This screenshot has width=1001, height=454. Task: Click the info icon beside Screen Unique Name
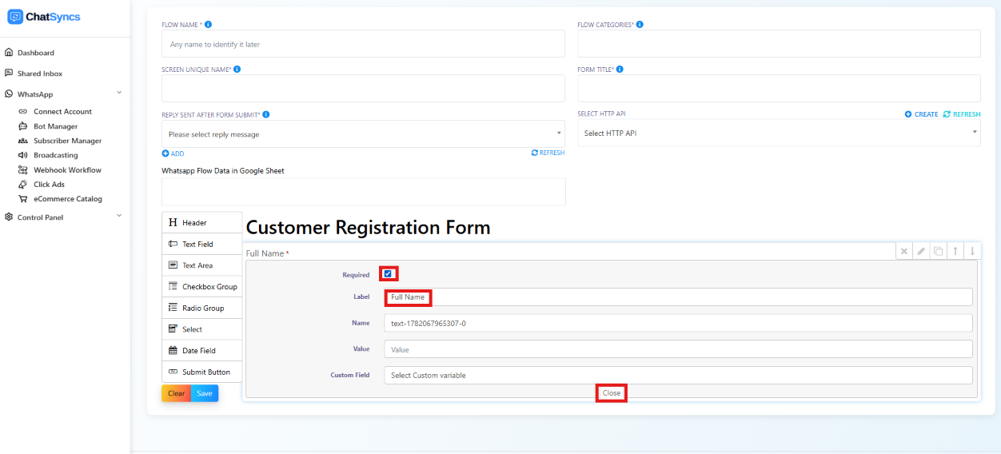[237, 70]
